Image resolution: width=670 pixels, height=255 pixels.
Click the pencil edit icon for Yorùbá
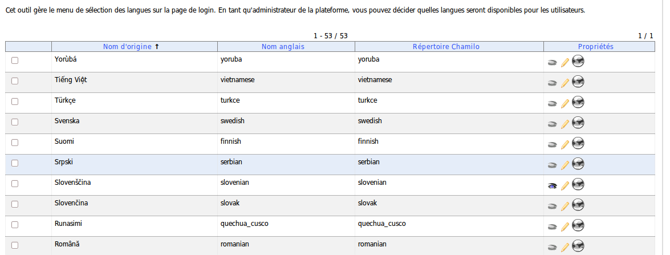(565, 62)
